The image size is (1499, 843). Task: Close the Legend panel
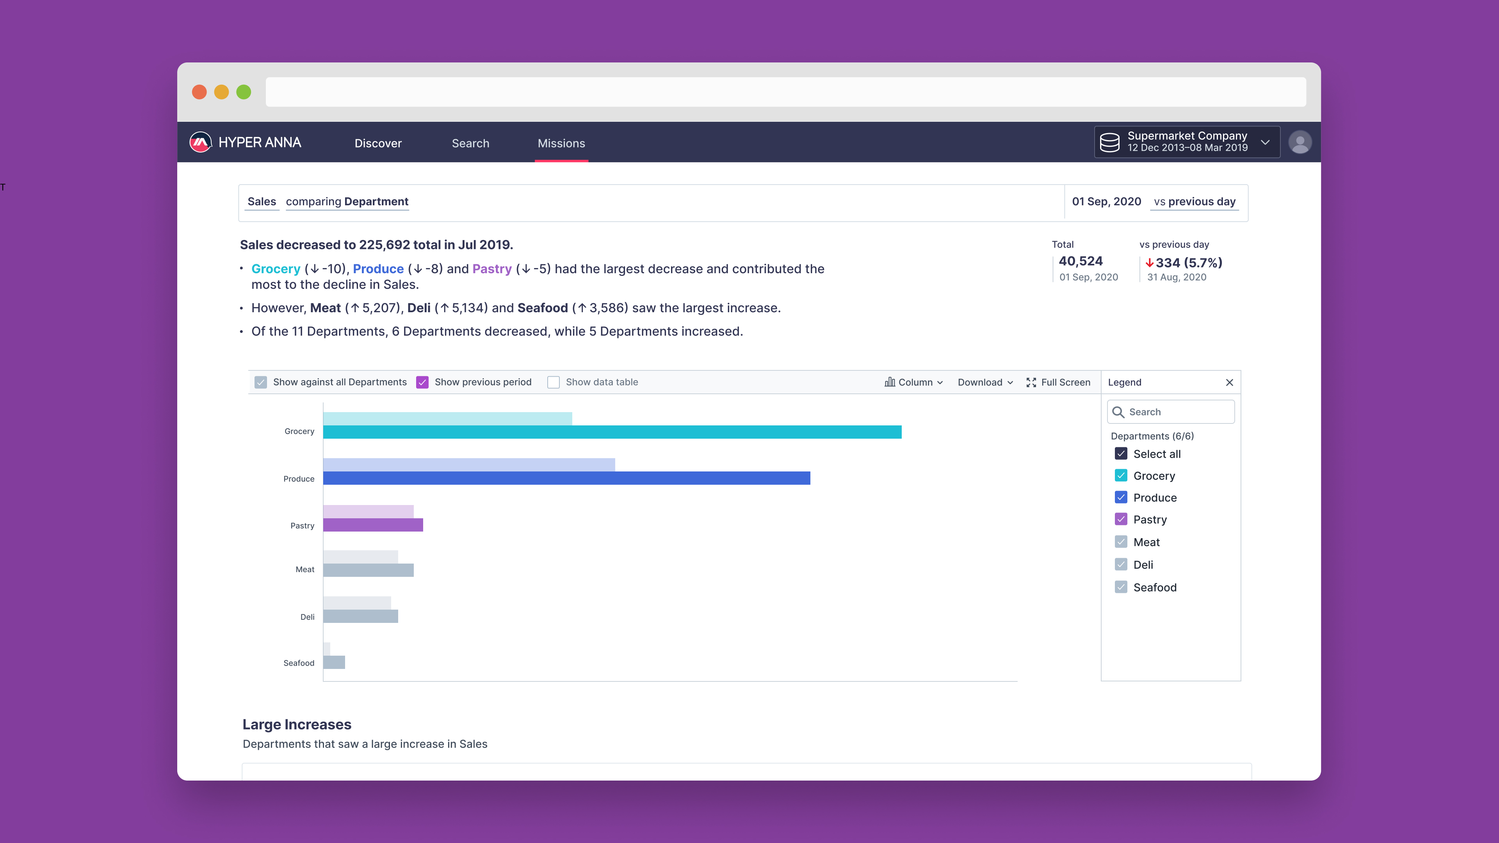[x=1229, y=382]
